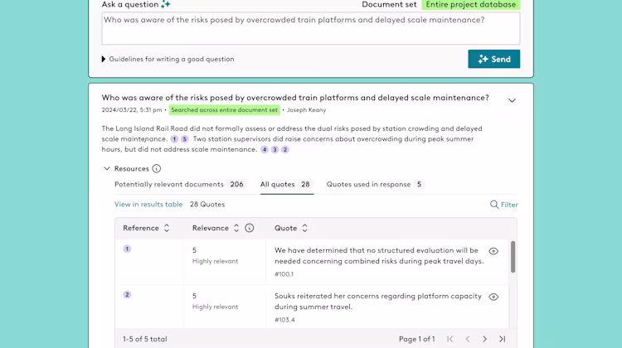Image resolution: width=622 pixels, height=348 pixels.
Task: Click into the question text field
Action: [x=310, y=28]
